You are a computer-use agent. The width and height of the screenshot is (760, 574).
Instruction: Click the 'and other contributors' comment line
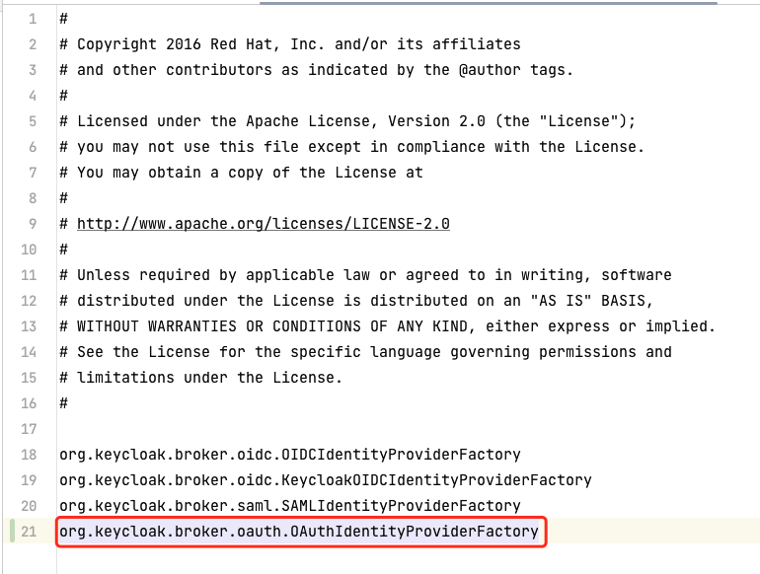click(x=317, y=70)
